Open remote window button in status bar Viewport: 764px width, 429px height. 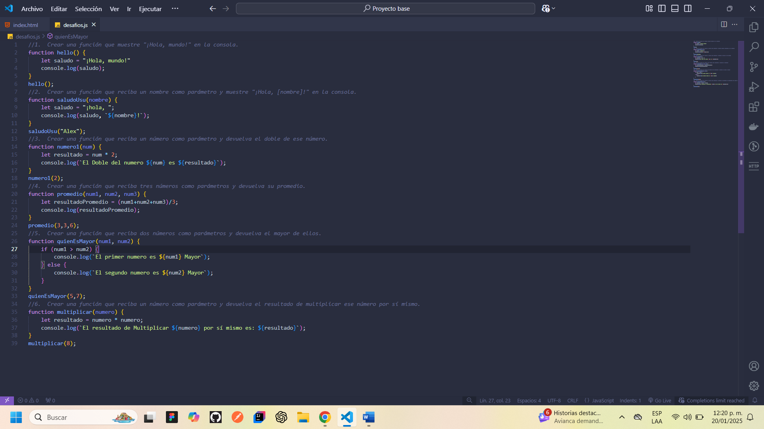pos(7,400)
